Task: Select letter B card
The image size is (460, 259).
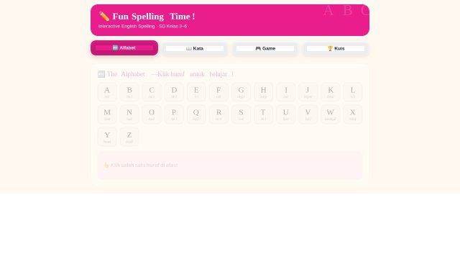Action: [129, 92]
